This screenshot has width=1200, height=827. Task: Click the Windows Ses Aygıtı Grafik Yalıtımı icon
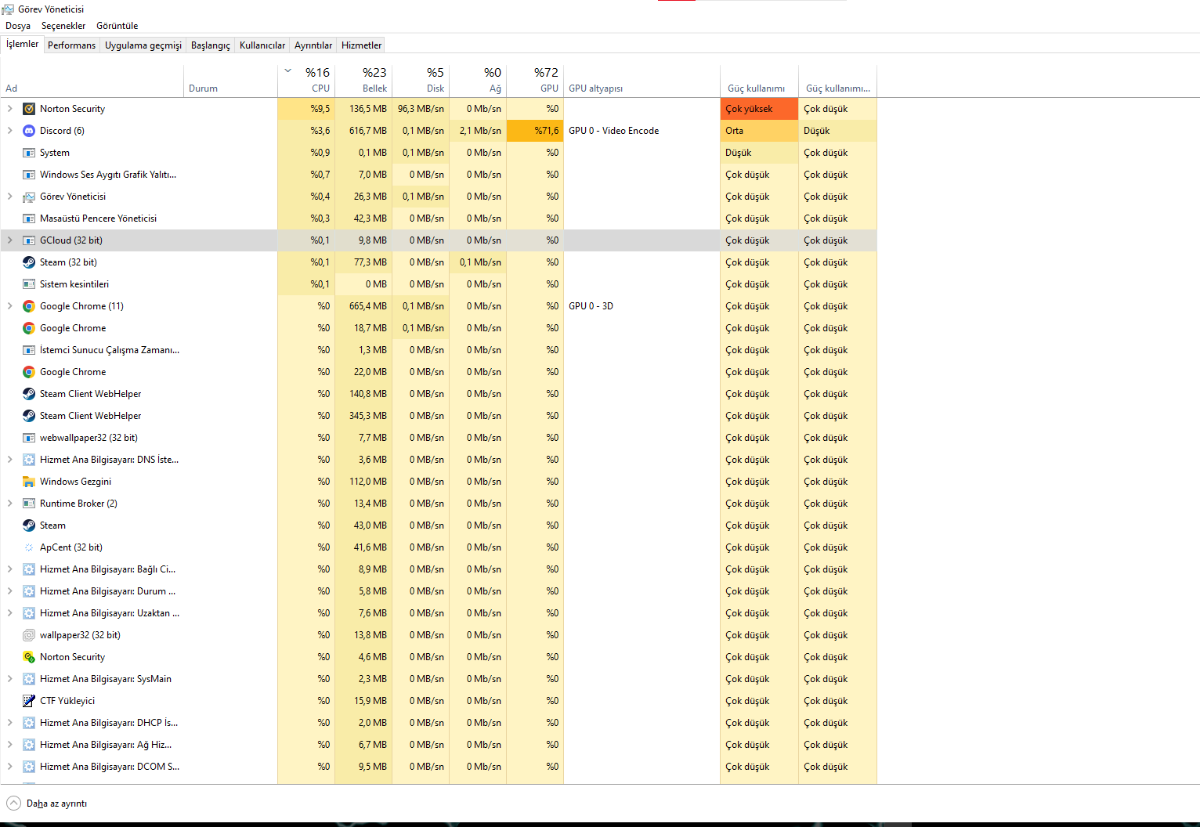click(29, 175)
